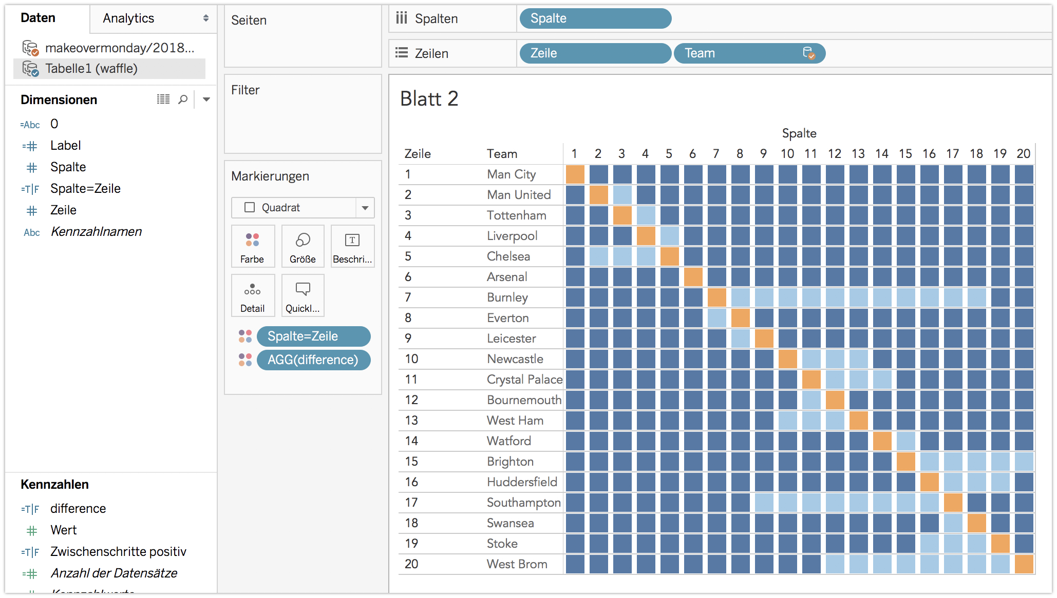Click the search icon in Dimensionen header
The height and width of the screenshot is (598, 1057).
(x=183, y=99)
